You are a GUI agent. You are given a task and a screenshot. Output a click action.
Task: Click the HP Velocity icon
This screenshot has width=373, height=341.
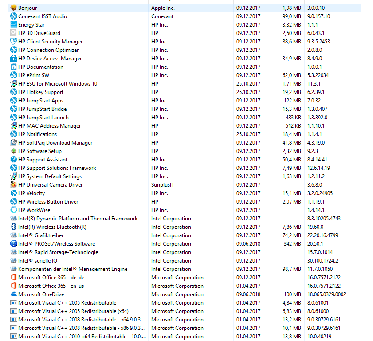[x=14, y=193]
